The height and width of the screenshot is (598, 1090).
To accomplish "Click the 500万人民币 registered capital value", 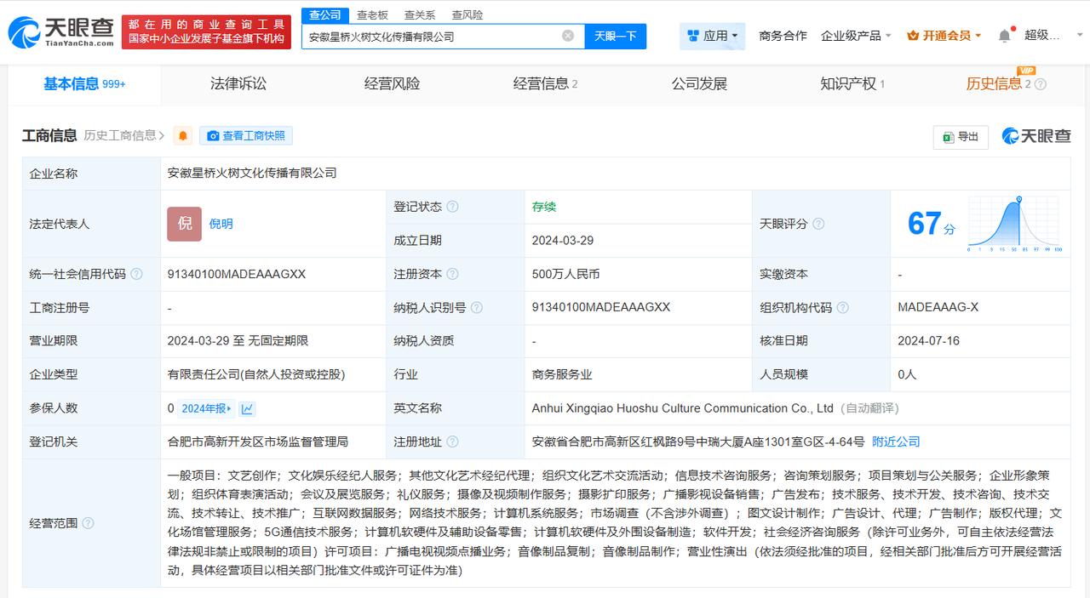I will tap(565, 274).
